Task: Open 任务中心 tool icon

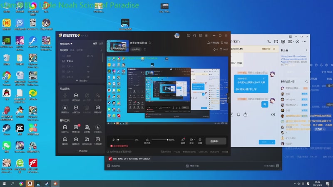Action: 65,127
